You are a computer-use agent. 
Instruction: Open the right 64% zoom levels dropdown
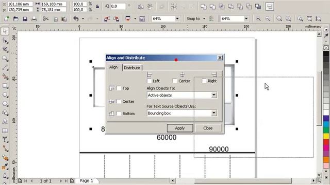click(246, 18)
